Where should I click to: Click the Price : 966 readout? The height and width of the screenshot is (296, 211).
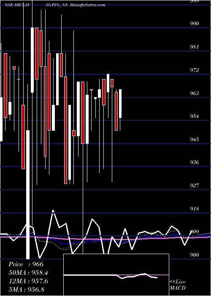(26, 264)
